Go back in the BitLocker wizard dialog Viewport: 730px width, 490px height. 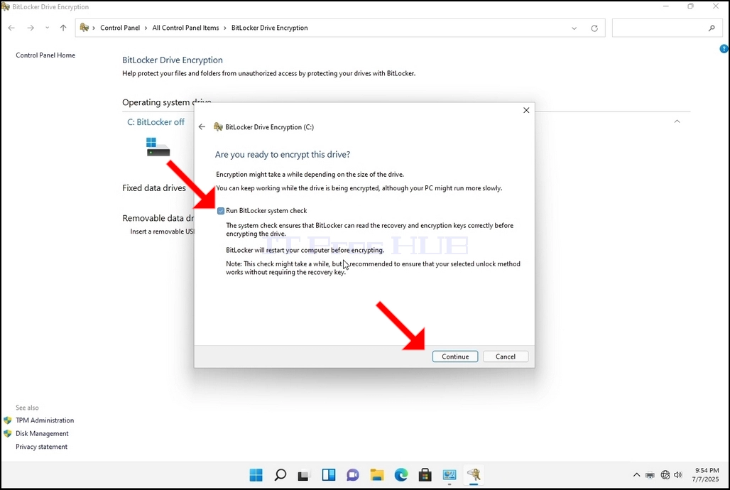tap(202, 126)
